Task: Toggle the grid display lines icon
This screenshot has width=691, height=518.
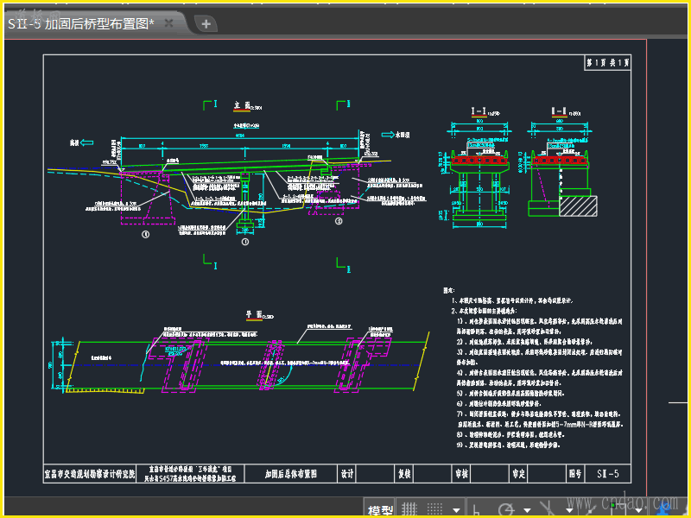Action: click(409, 509)
